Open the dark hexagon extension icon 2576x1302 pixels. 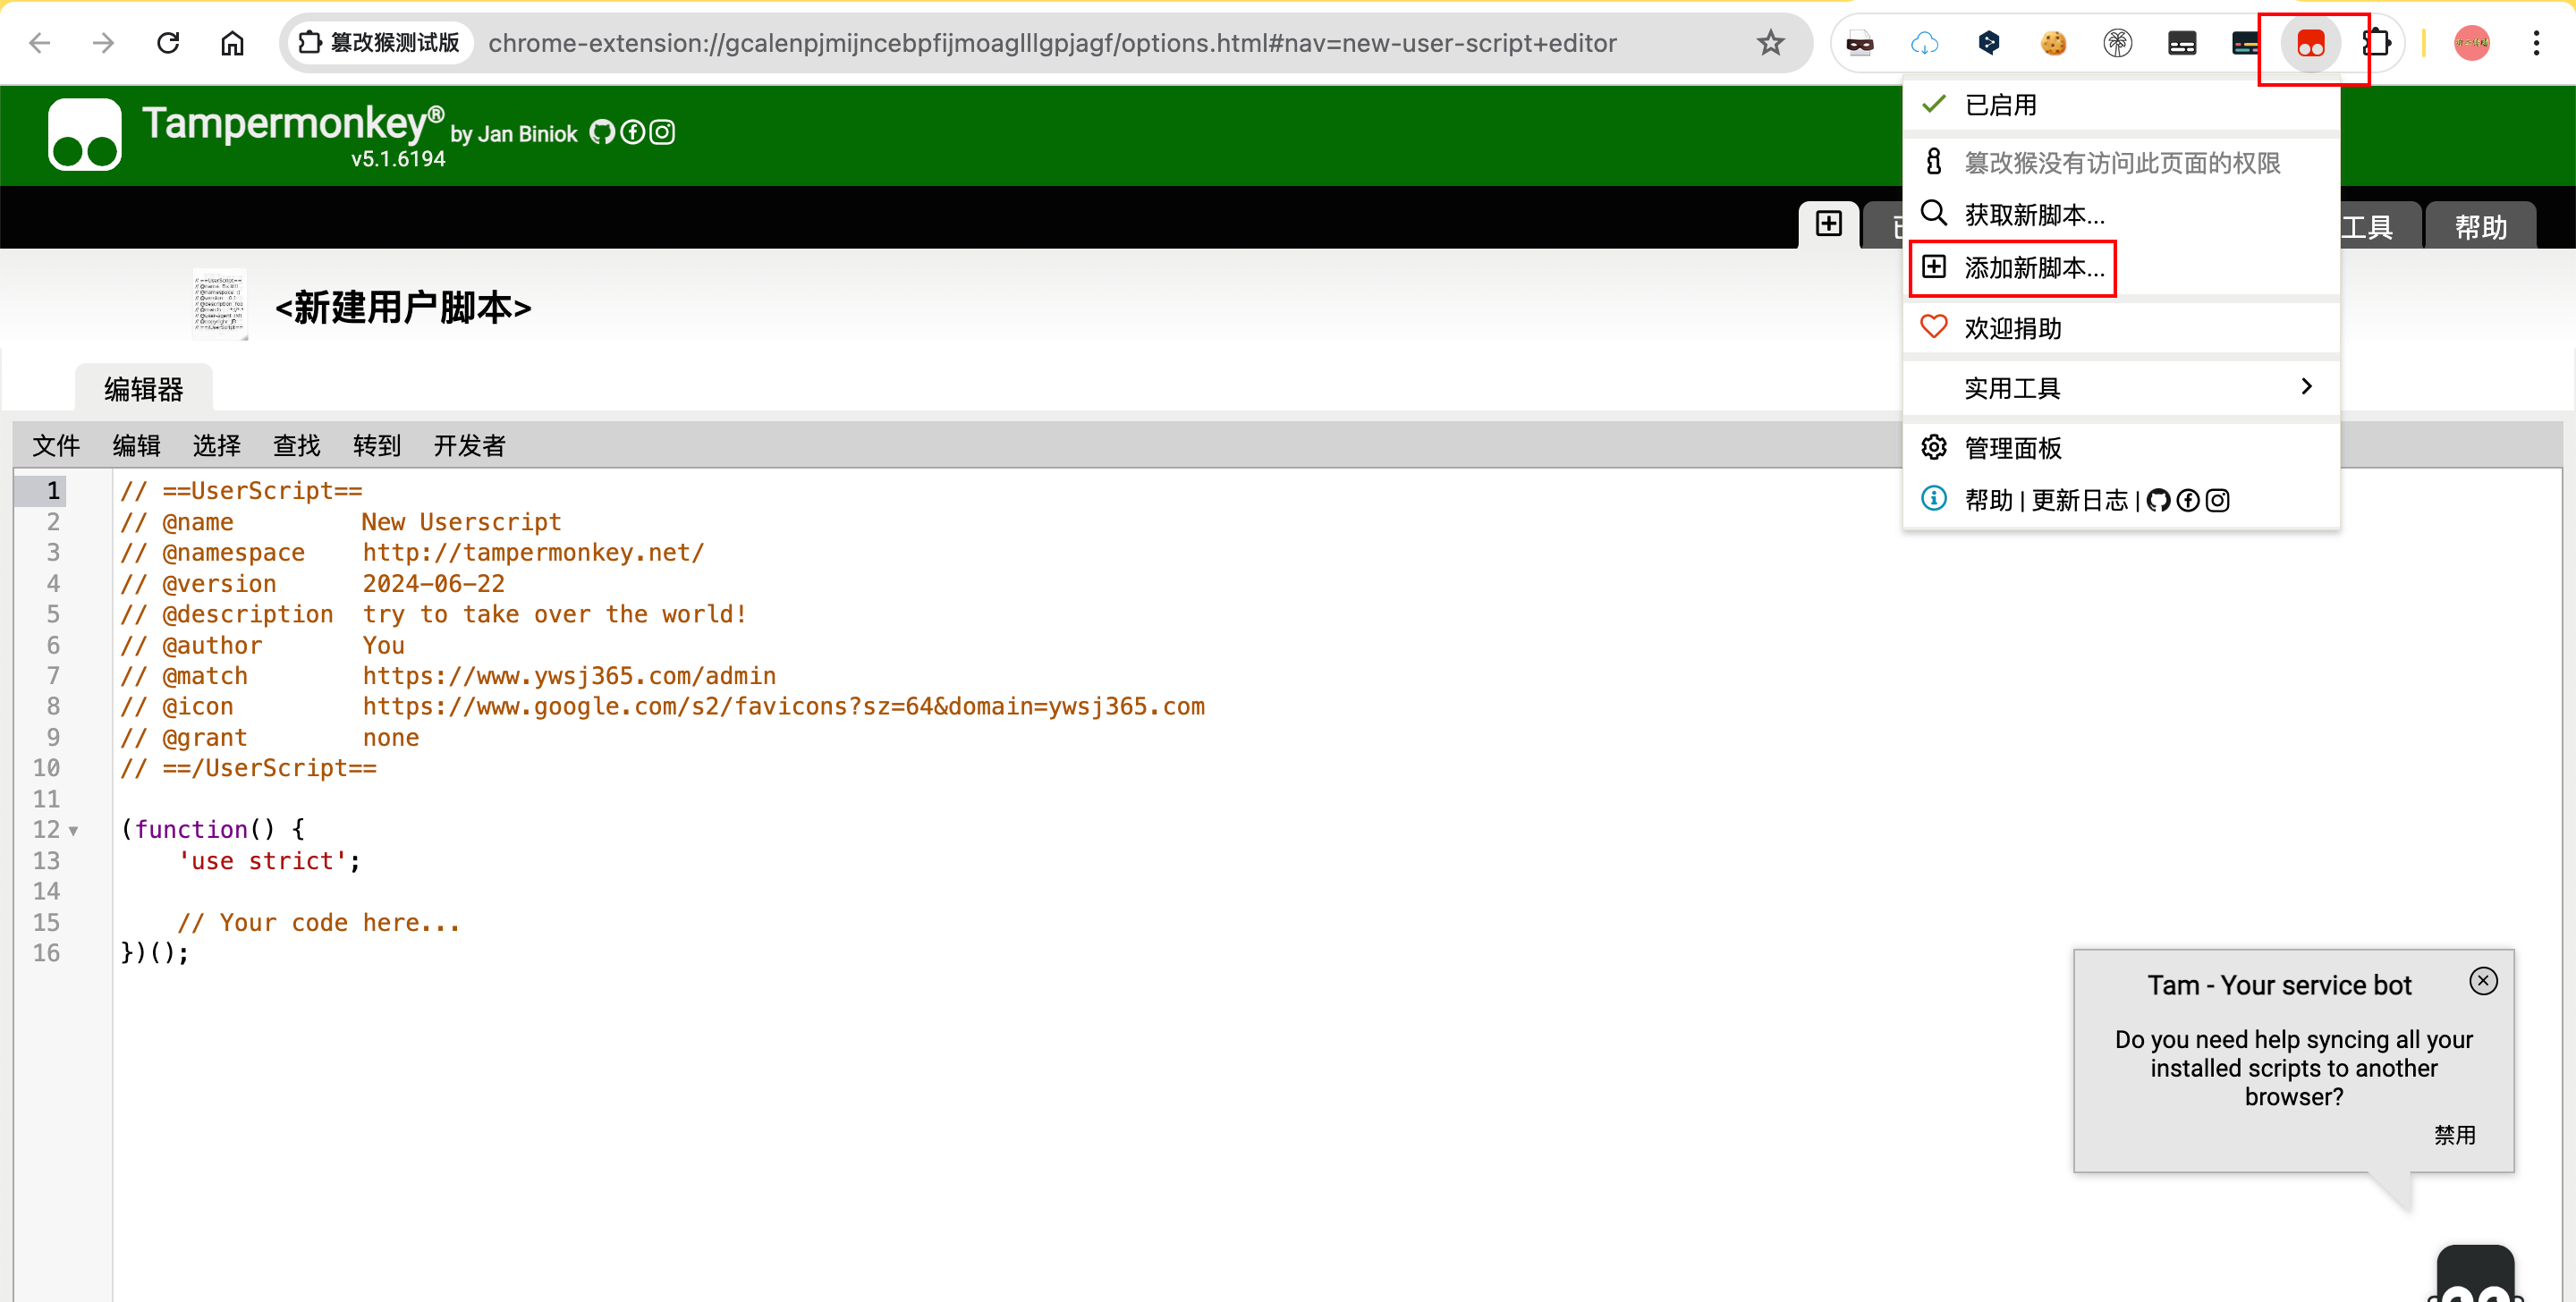[1988, 43]
